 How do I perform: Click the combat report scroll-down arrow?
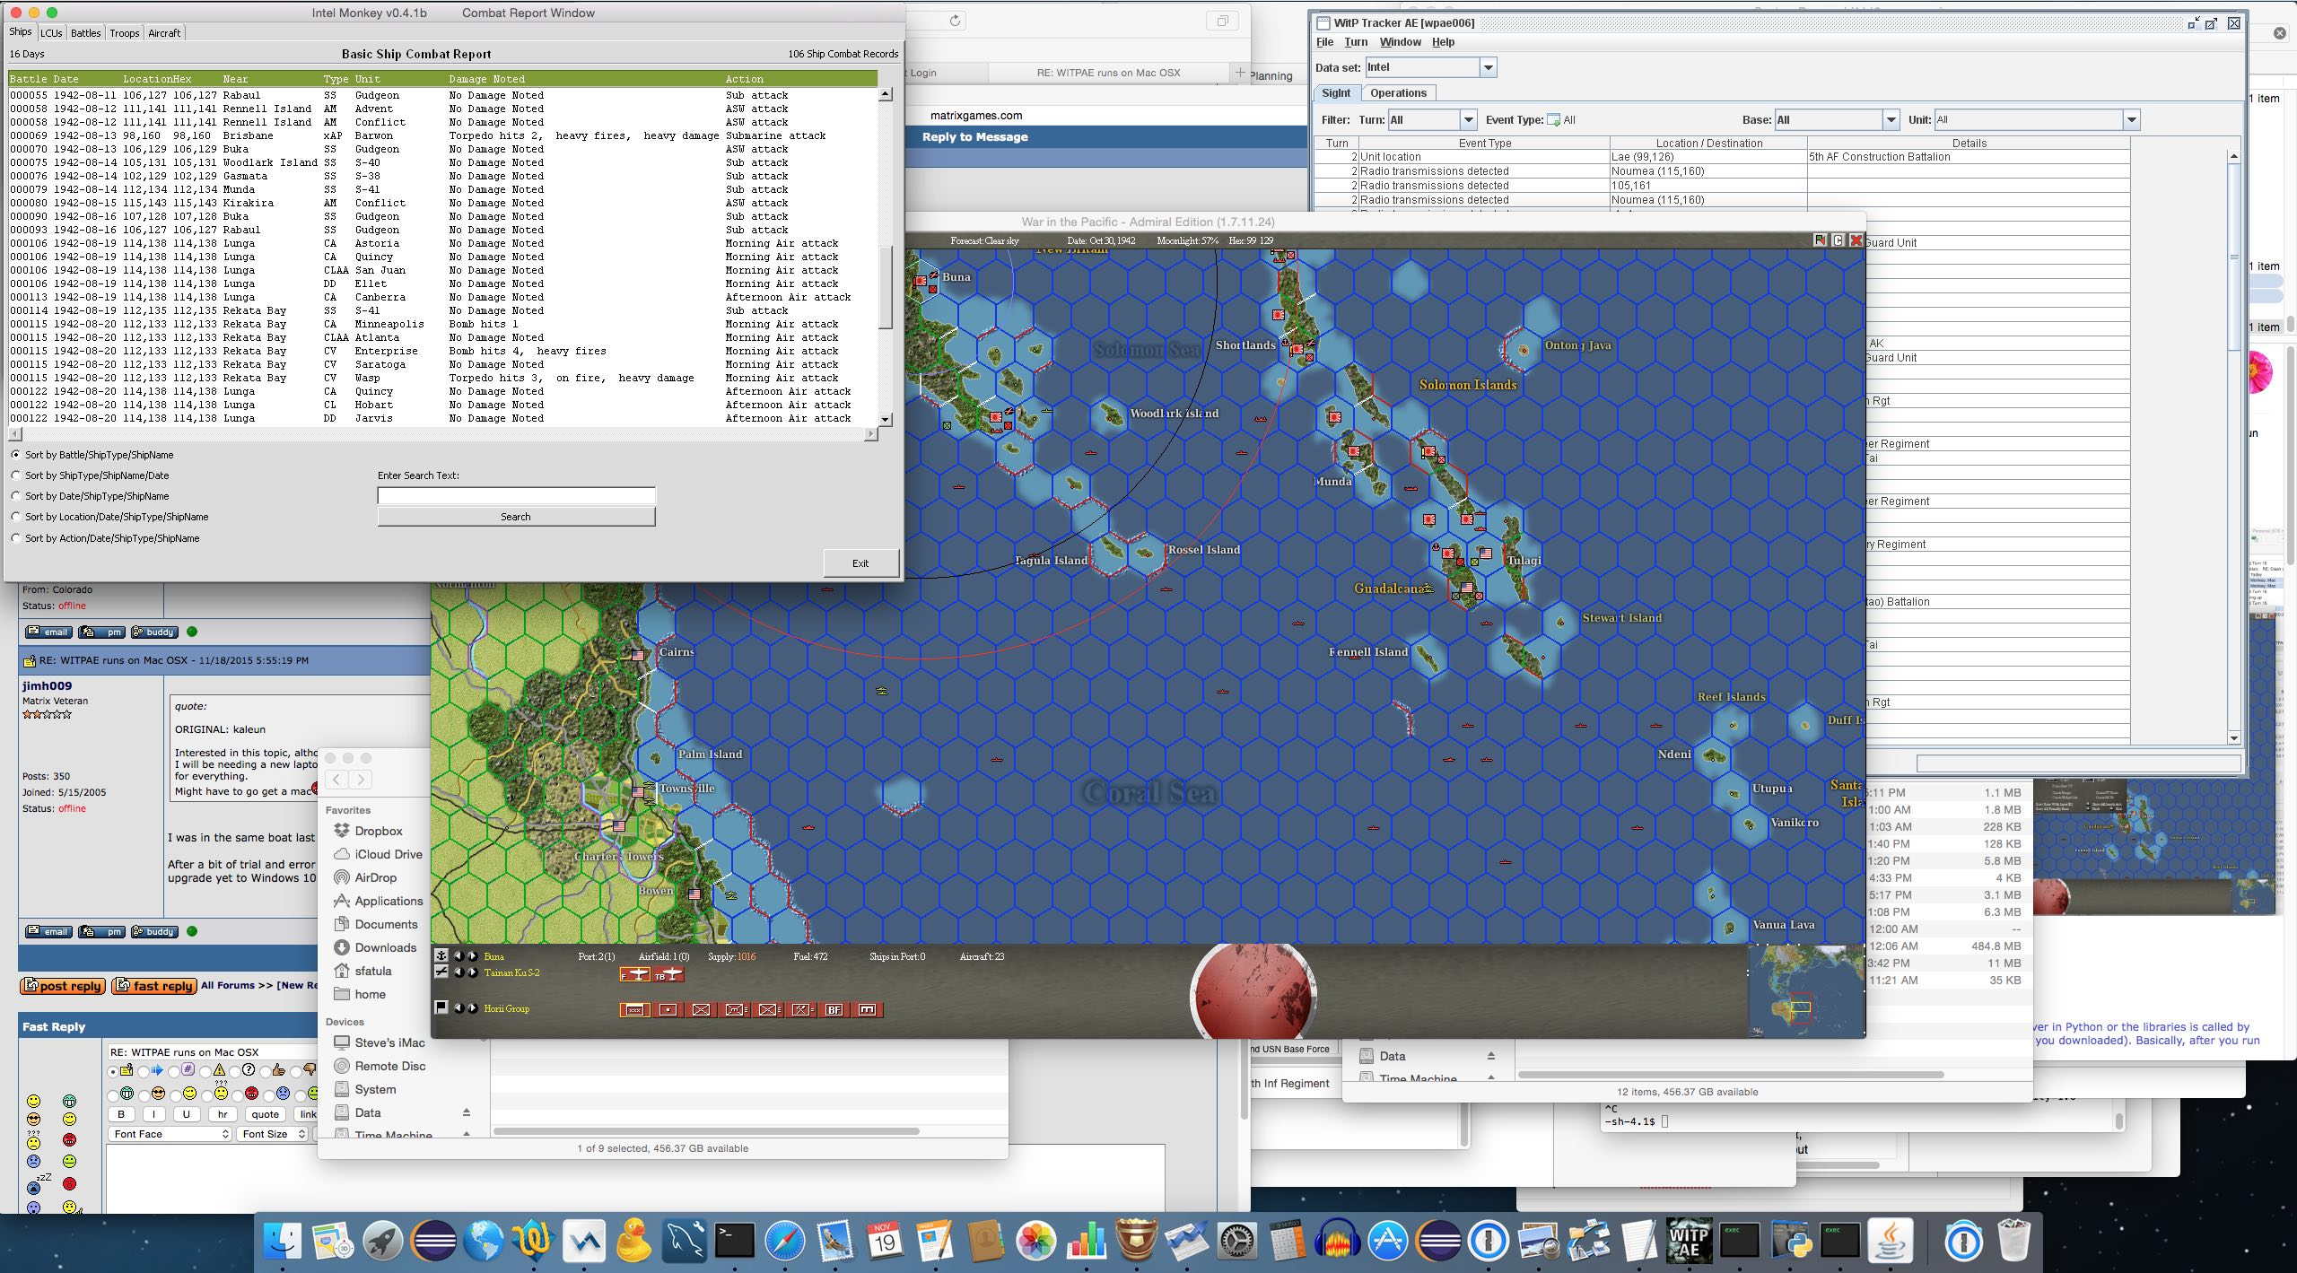pyautogui.click(x=886, y=419)
